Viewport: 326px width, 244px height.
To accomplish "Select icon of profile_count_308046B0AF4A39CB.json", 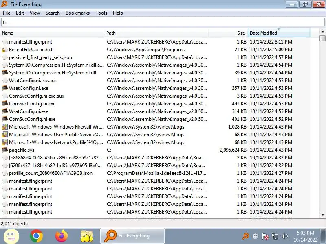I will click(x=4, y=173).
